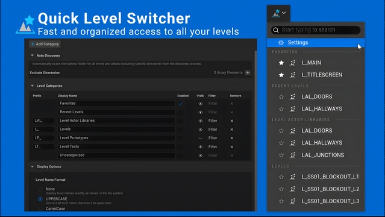Collapse the Display Options section

tap(32, 166)
